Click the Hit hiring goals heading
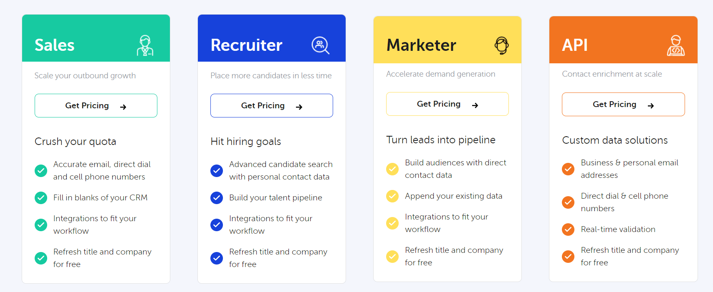 245,142
